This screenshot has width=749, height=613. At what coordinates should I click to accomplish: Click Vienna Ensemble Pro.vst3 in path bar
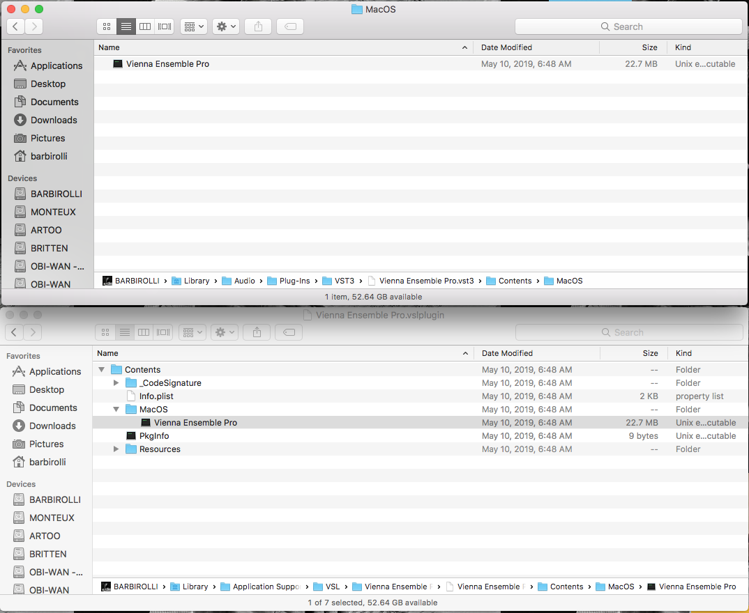421,281
